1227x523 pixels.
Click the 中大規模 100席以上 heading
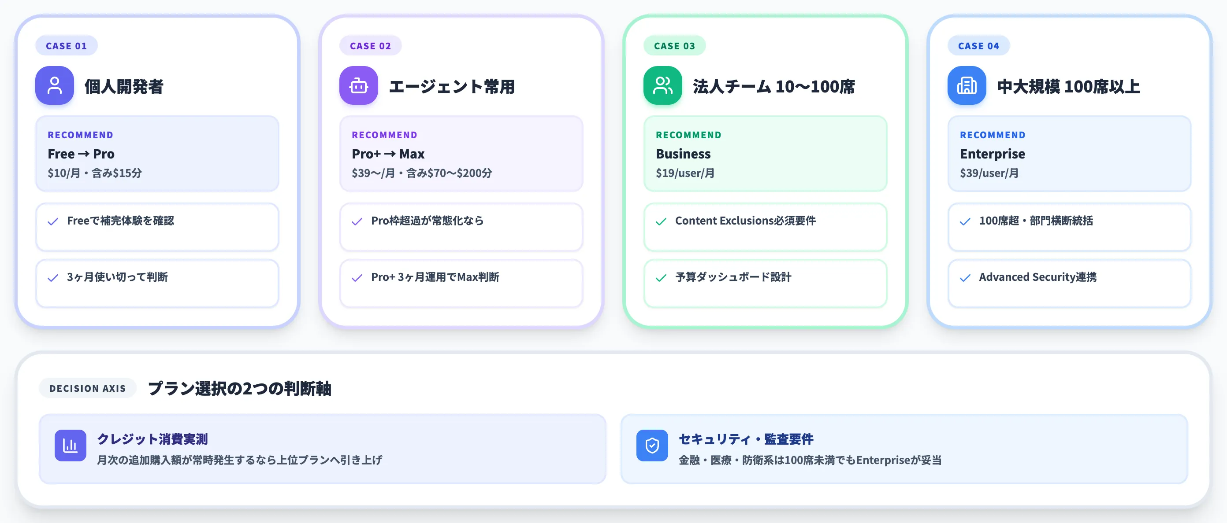click(x=1068, y=86)
